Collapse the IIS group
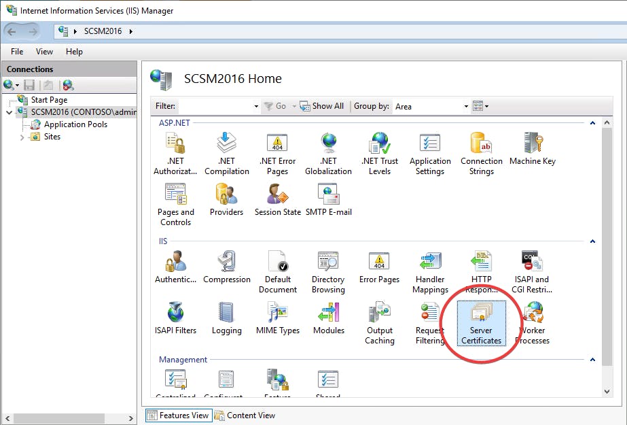The image size is (627, 425). click(x=592, y=241)
